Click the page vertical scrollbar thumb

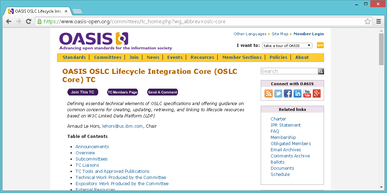pos(381,49)
